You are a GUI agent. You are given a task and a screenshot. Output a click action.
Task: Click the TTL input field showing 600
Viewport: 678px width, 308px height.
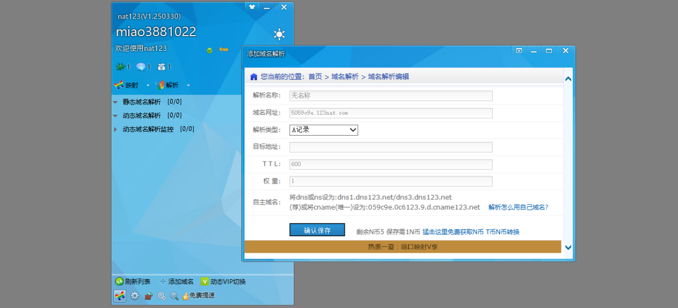point(391,164)
